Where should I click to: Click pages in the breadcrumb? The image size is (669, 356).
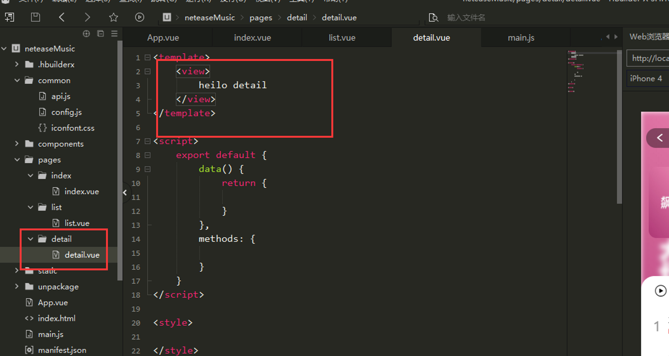point(261,17)
